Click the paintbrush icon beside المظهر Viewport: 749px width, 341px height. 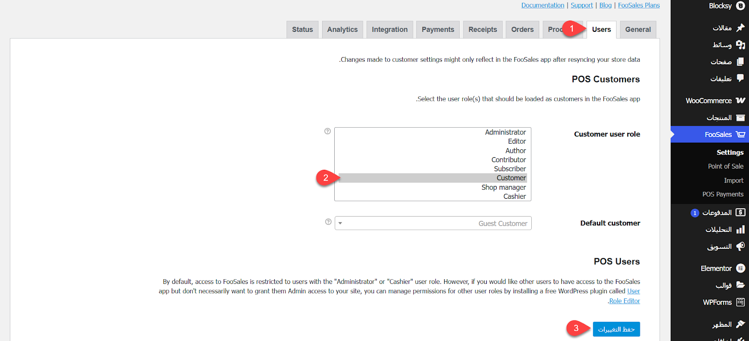coord(741,324)
